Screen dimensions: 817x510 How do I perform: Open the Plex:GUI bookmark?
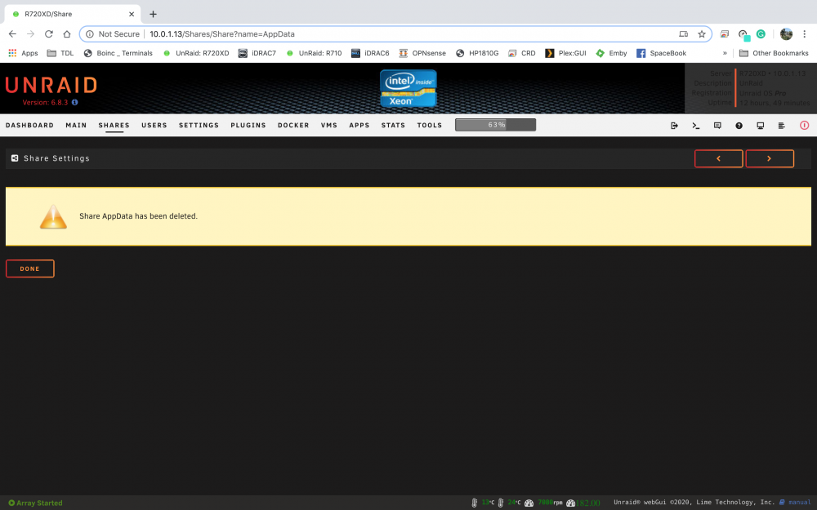(x=565, y=53)
